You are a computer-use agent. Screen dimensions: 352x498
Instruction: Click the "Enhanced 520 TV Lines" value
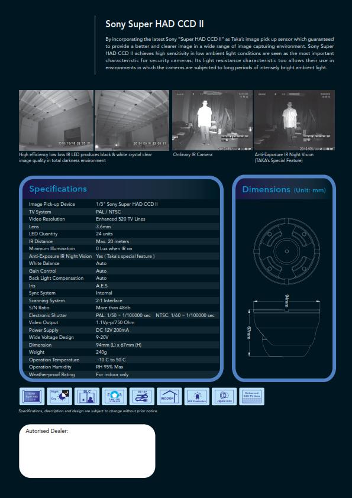(121, 219)
